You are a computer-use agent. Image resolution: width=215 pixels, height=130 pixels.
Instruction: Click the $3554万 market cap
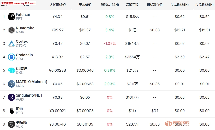(x=132, y=57)
